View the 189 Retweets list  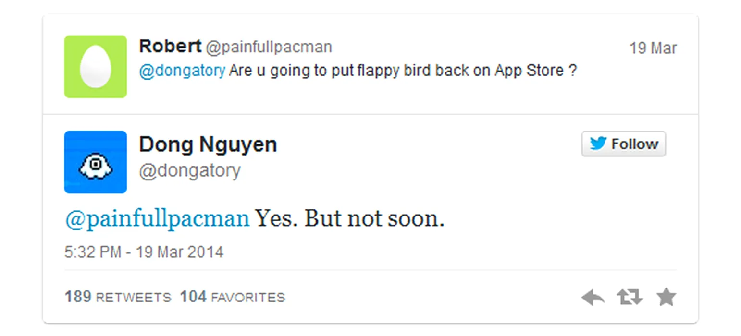[118, 297]
